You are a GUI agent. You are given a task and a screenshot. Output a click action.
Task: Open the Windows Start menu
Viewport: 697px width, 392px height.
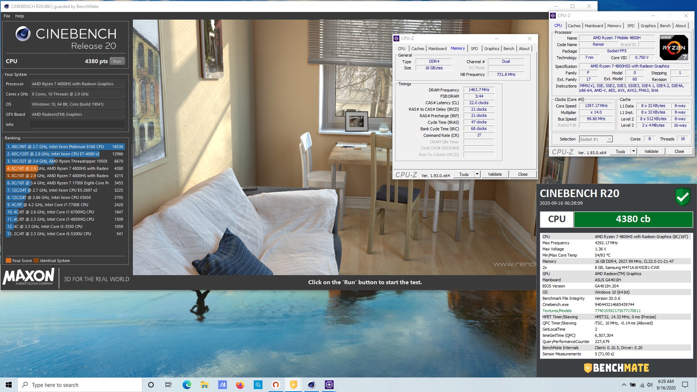(x=9, y=385)
